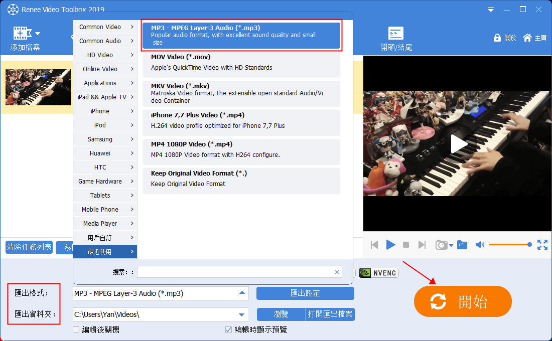The height and width of the screenshot is (341, 552).
Task: Adjust the volume slider
Action: [510, 245]
